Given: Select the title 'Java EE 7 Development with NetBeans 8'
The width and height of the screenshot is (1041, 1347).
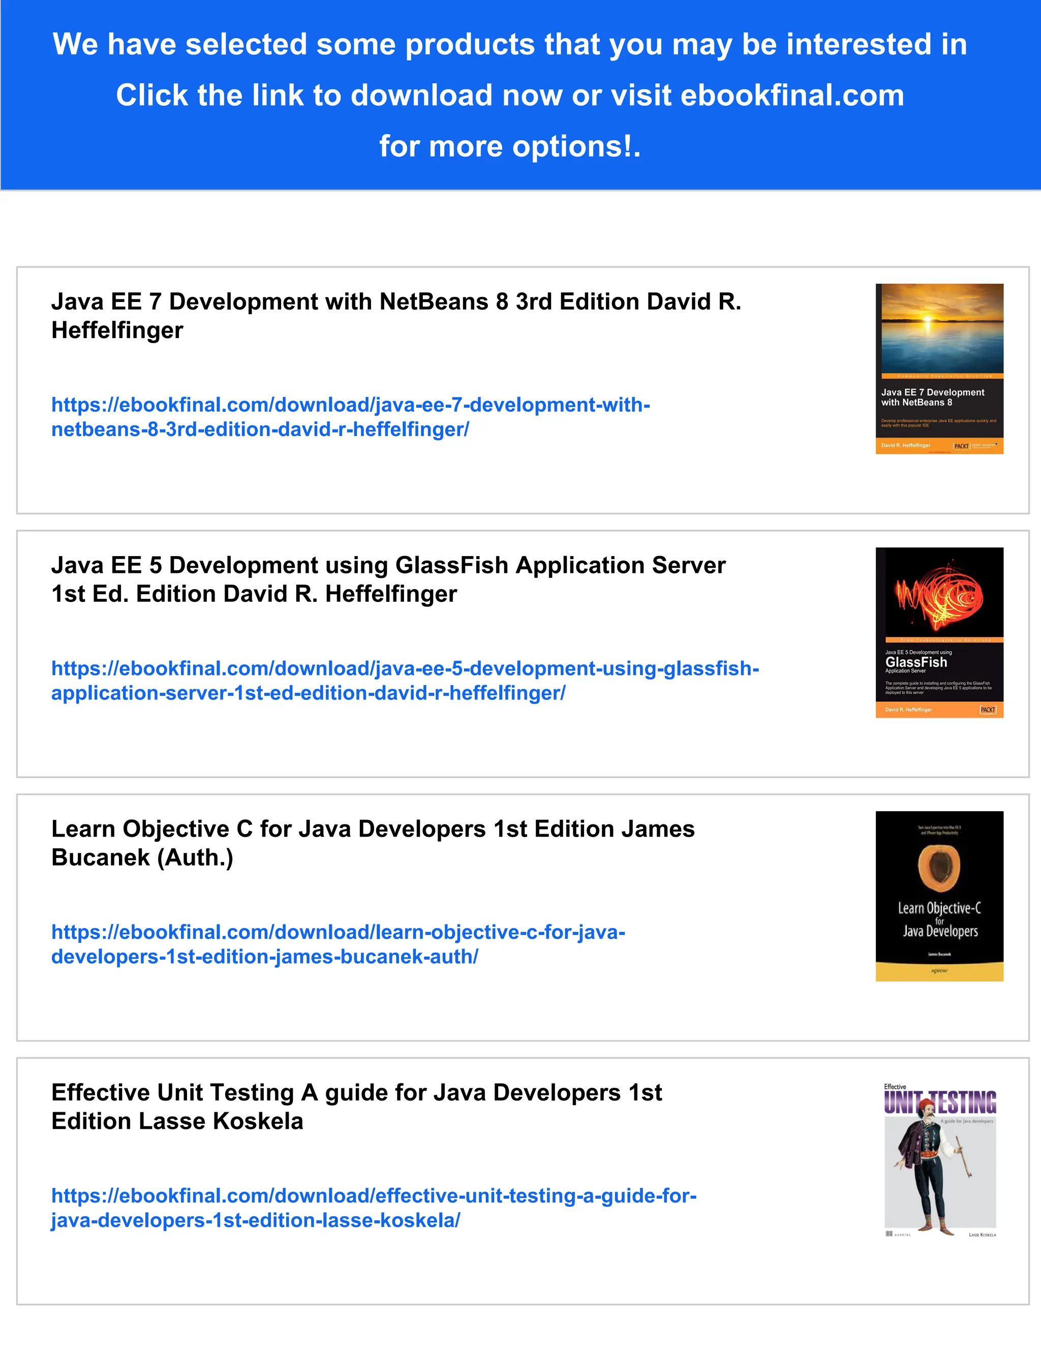Looking at the screenshot, I should pyautogui.click(x=280, y=301).
